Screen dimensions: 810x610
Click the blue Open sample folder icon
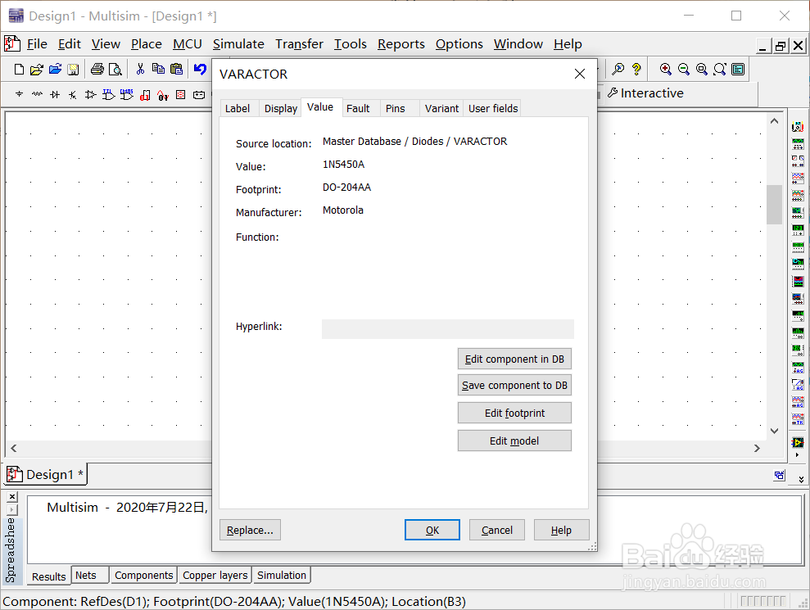(55, 70)
